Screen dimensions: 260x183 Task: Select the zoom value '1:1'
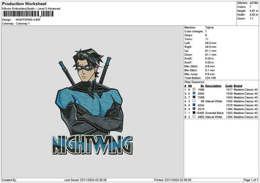point(251,19)
